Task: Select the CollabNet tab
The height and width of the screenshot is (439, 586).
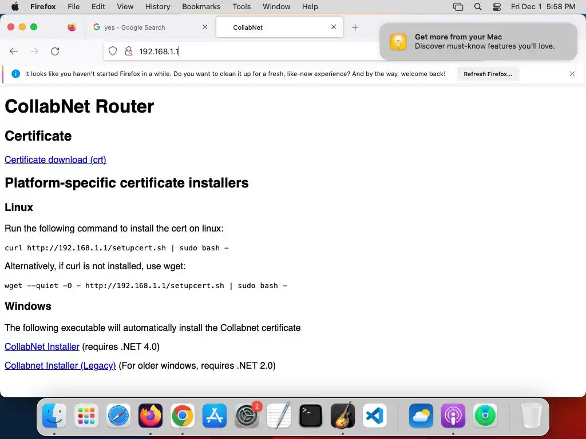Action: 279,27
